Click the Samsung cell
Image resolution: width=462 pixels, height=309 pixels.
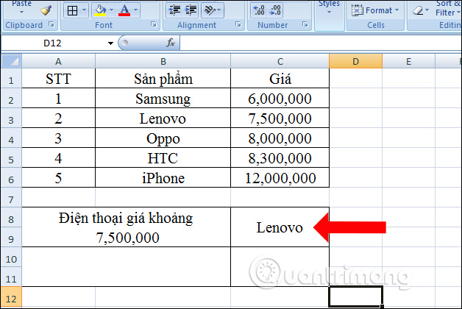pos(163,99)
